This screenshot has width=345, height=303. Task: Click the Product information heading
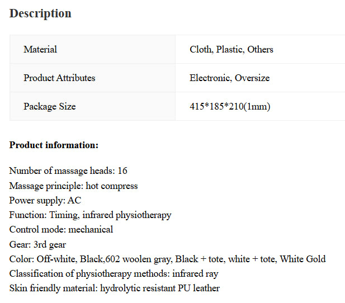click(x=54, y=145)
